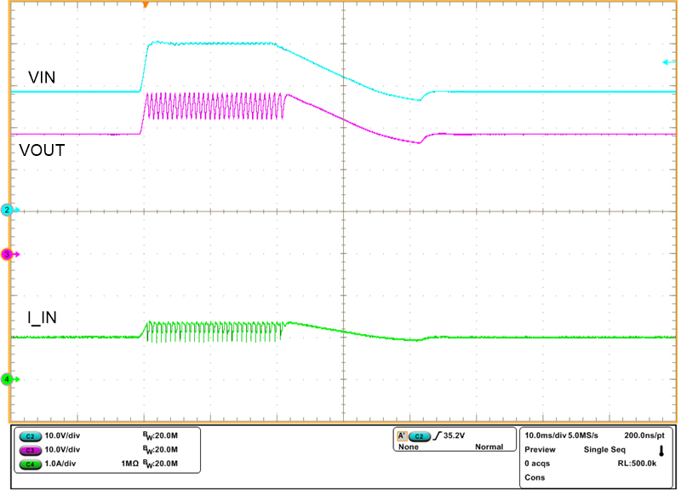This screenshot has width=681, height=490.
Task: Click the Single Seq acquisition text
Action: pyautogui.click(x=604, y=450)
